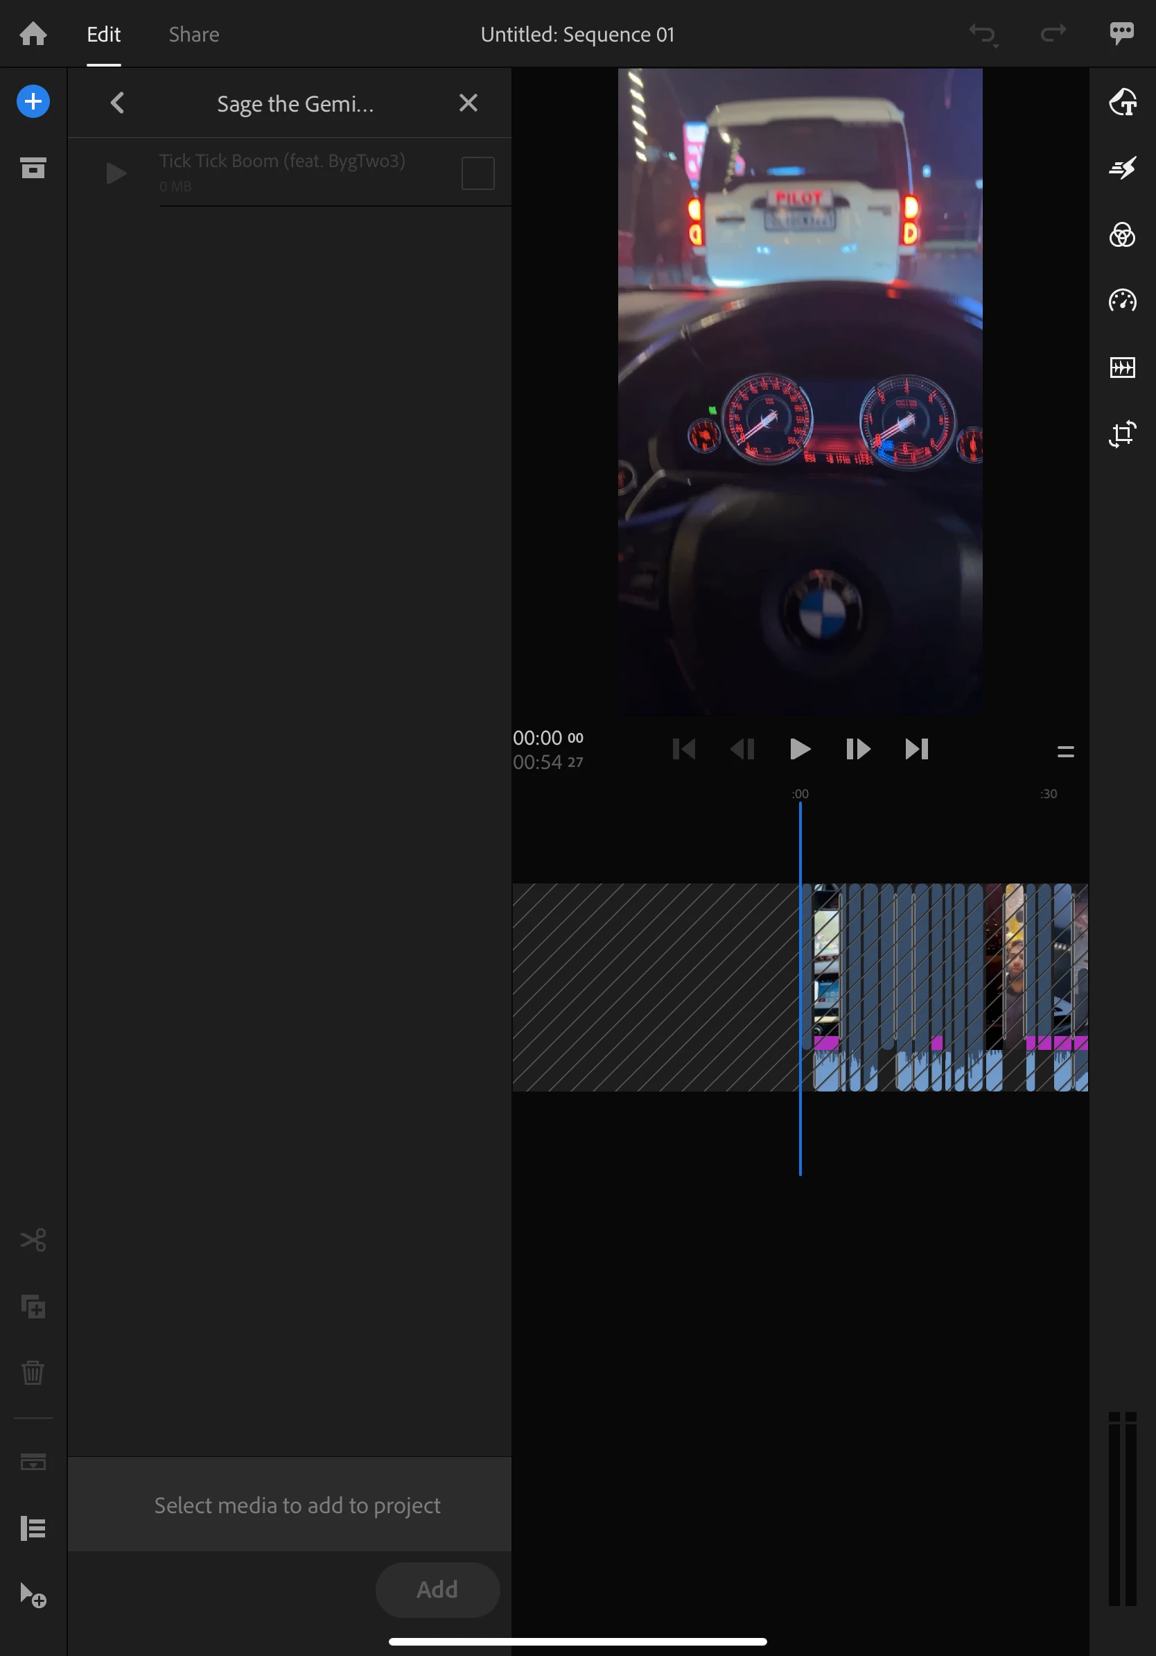Open the Transform crop panel
1156x1656 pixels.
pos(1122,433)
